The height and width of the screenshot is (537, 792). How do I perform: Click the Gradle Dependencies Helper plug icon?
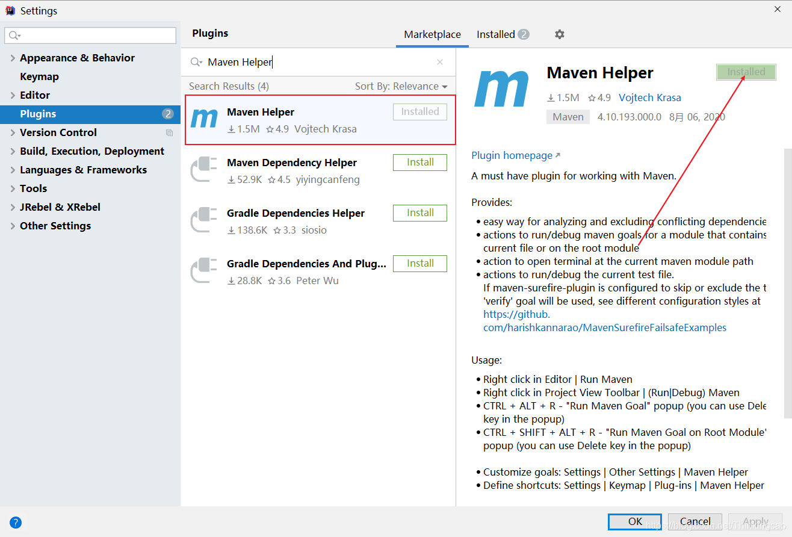204,220
